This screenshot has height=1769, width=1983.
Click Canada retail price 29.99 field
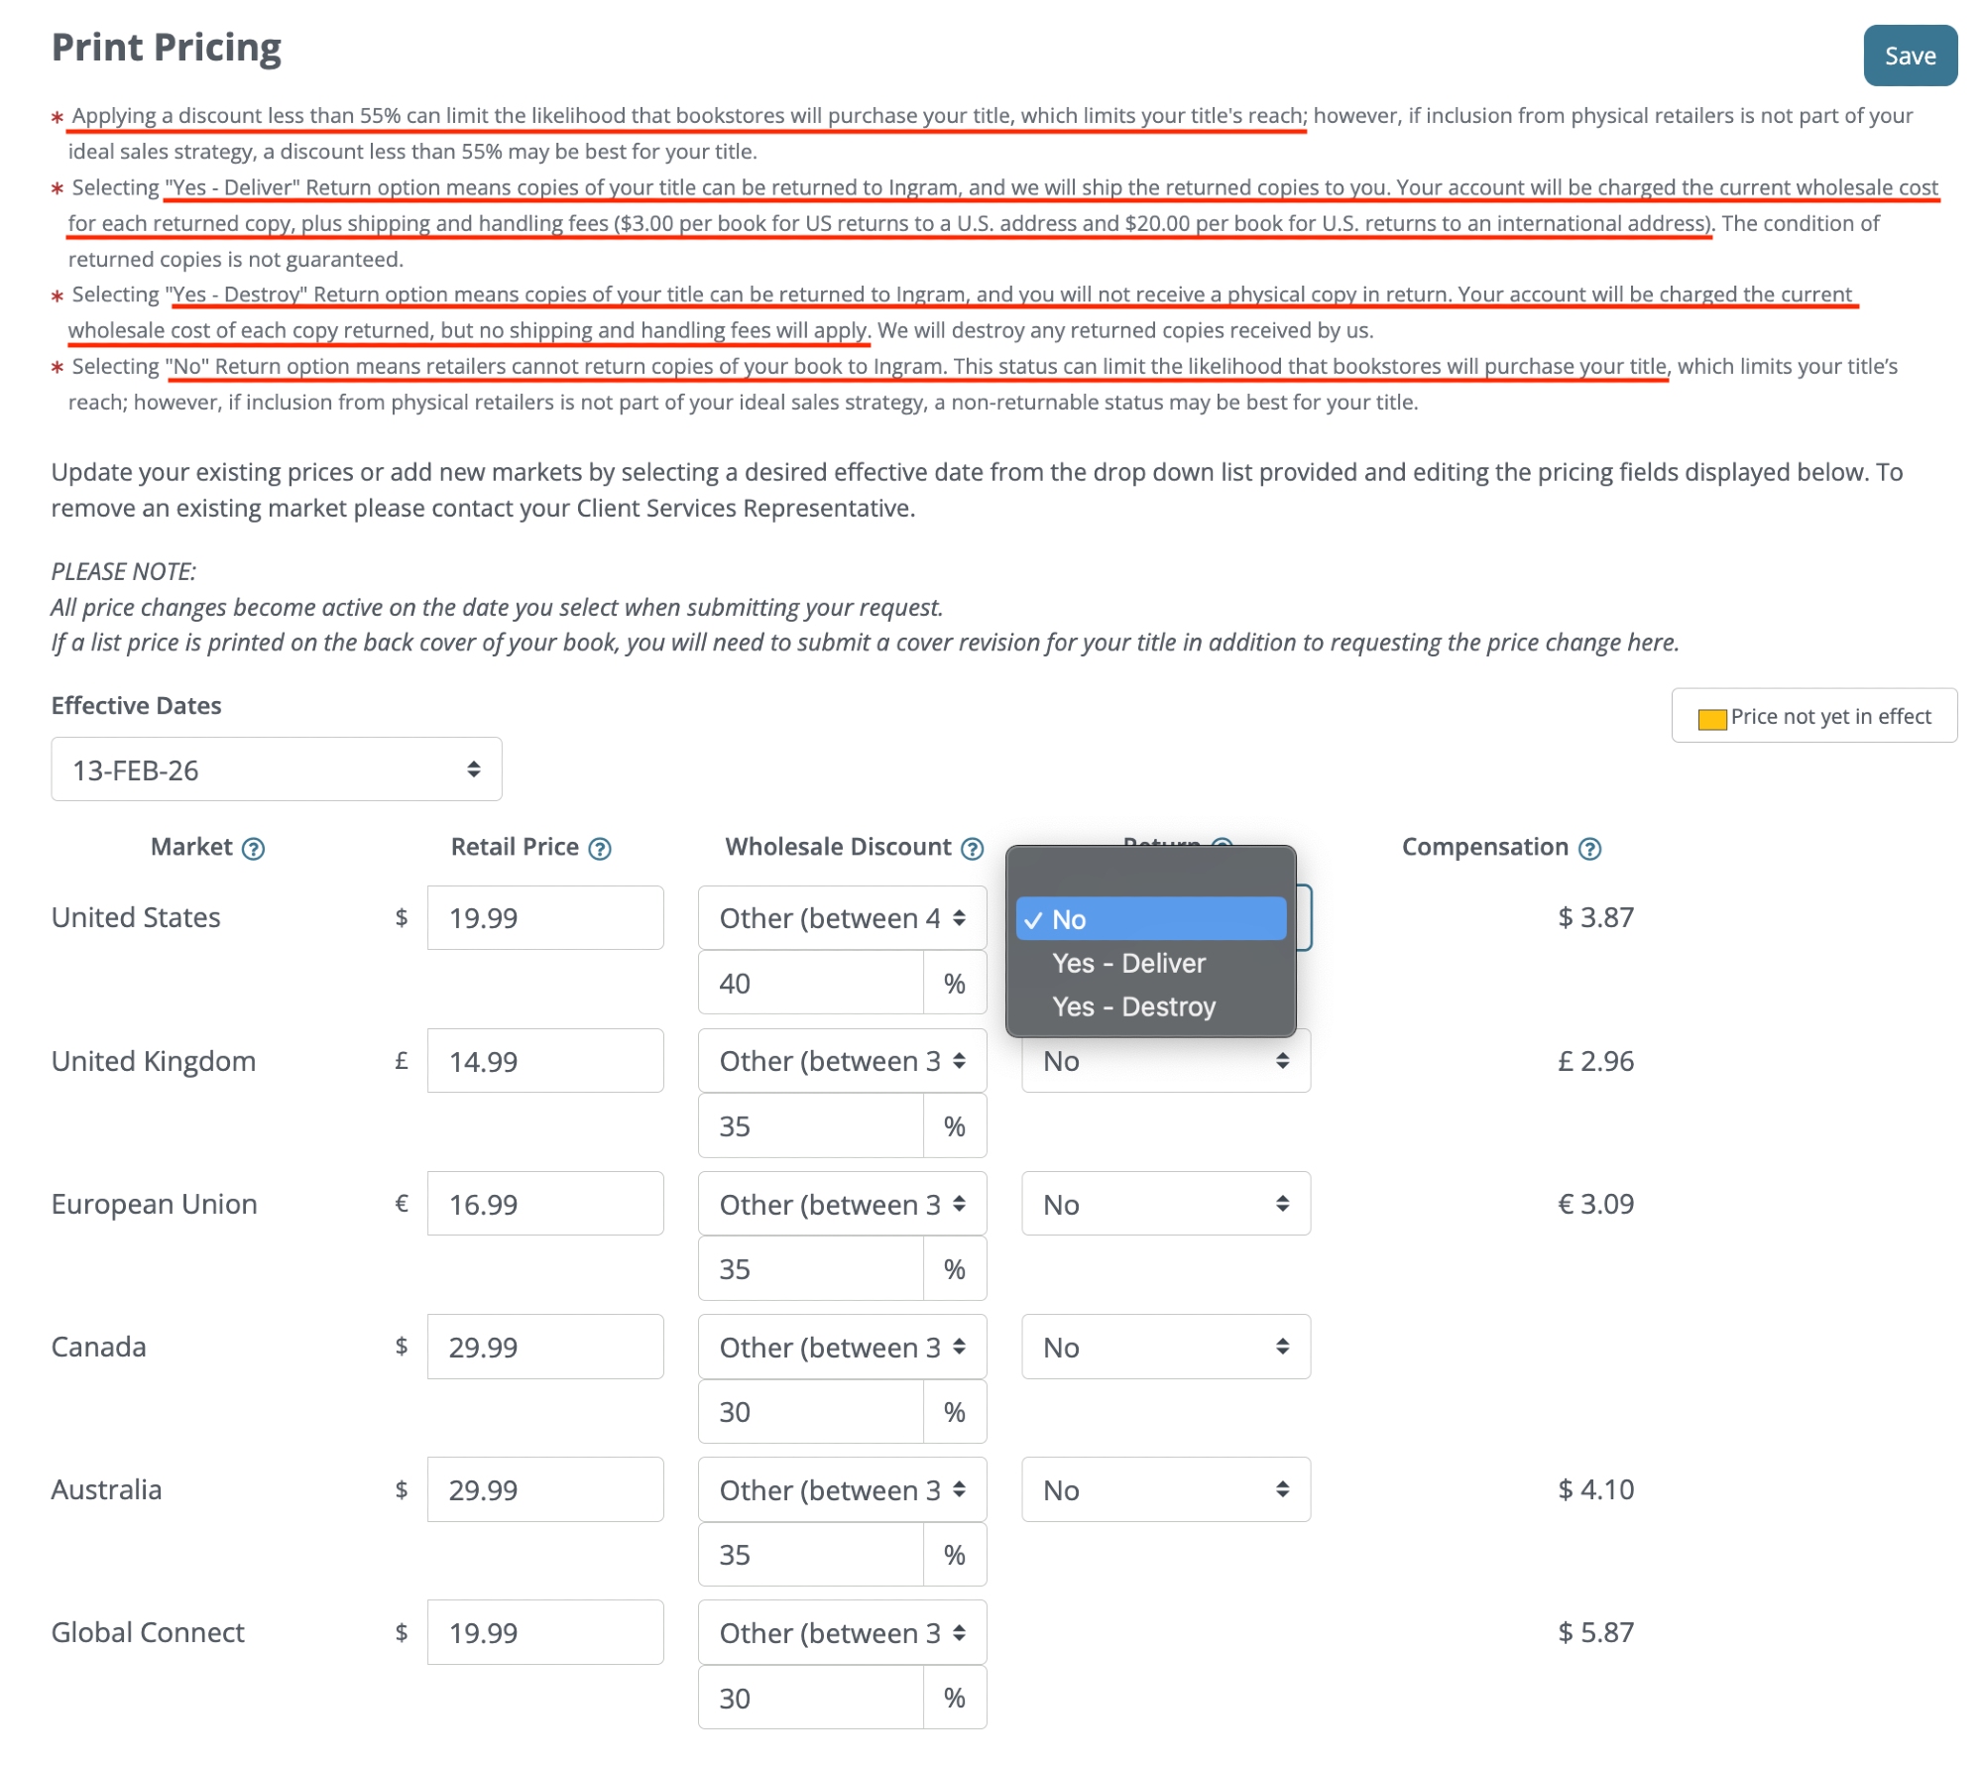544,1347
